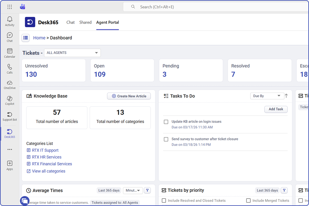Open Calls in the Teams sidebar
This screenshot has height=206, width=309.
10,69
